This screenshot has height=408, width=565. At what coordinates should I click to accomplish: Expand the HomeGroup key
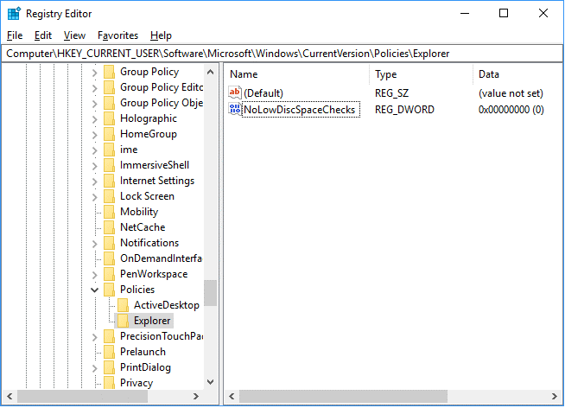(x=94, y=135)
